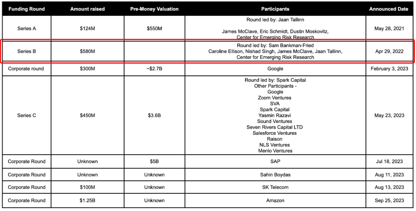Select the "Apr 29, 2022" date cell
Screen dimensions: 416x211
[389, 51]
